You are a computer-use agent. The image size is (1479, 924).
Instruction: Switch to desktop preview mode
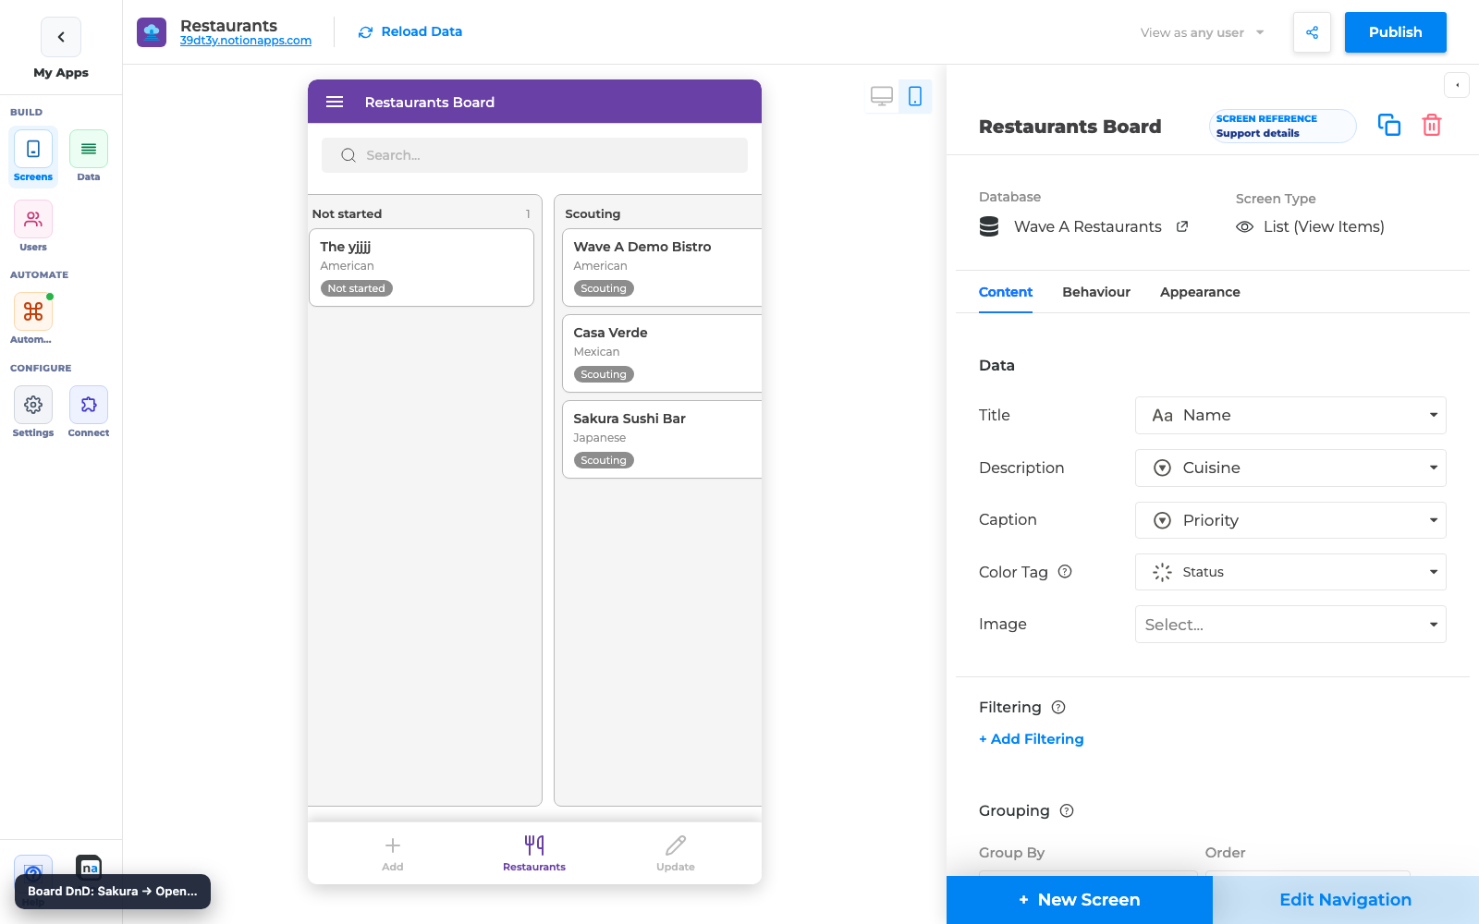[882, 96]
